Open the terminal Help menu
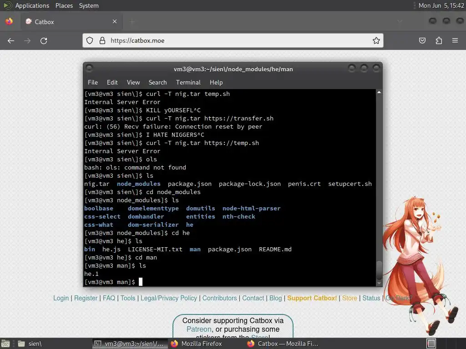Viewport: 466px width, 349px height. pos(216,83)
